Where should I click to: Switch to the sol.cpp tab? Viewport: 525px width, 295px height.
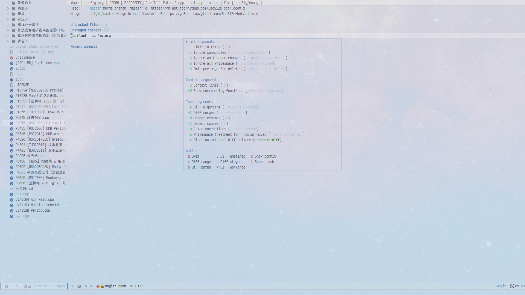pyautogui.click(x=196, y=3)
